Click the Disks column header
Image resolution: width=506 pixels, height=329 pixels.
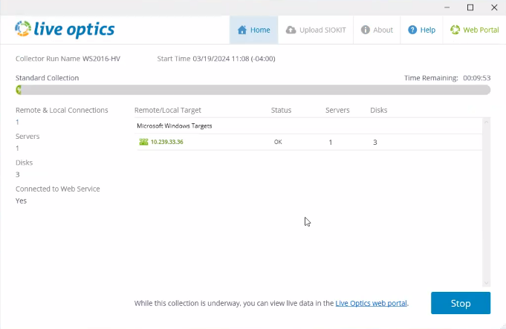(x=379, y=110)
